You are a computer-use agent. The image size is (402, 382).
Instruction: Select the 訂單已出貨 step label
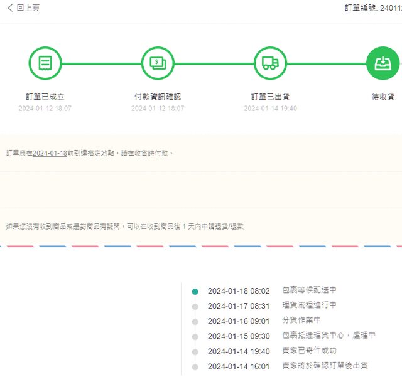pyautogui.click(x=270, y=97)
